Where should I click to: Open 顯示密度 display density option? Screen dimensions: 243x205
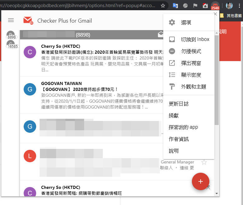coord(189,75)
